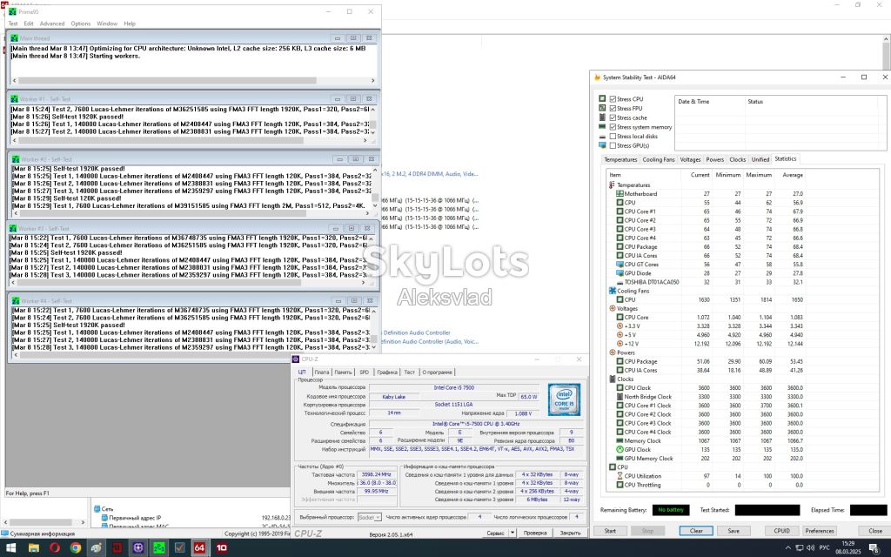Open File Explorer from the taskbar
This screenshot has height=557, width=891.
pyautogui.click(x=34, y=548)
